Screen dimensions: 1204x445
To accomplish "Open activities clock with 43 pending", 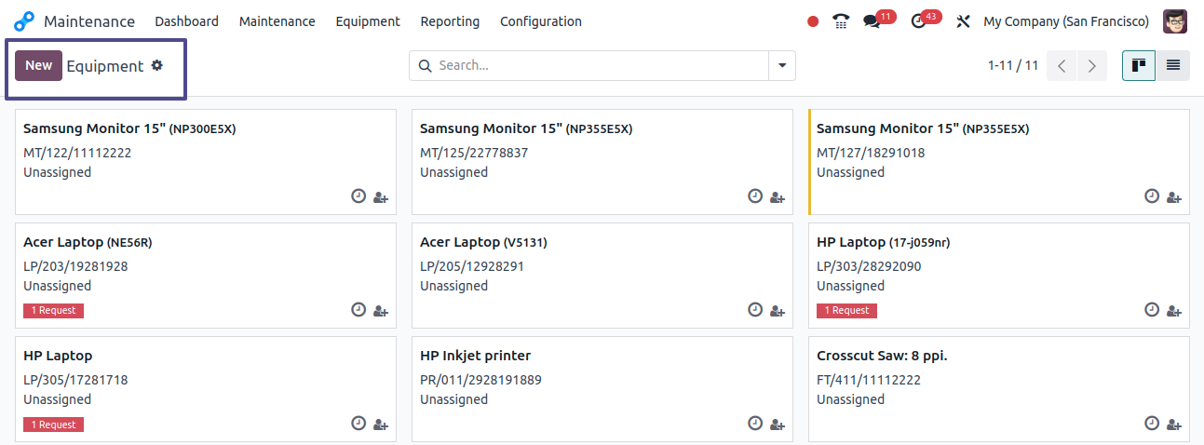I will (x=926, y=20).
